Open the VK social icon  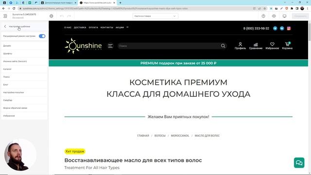[282, 28]
